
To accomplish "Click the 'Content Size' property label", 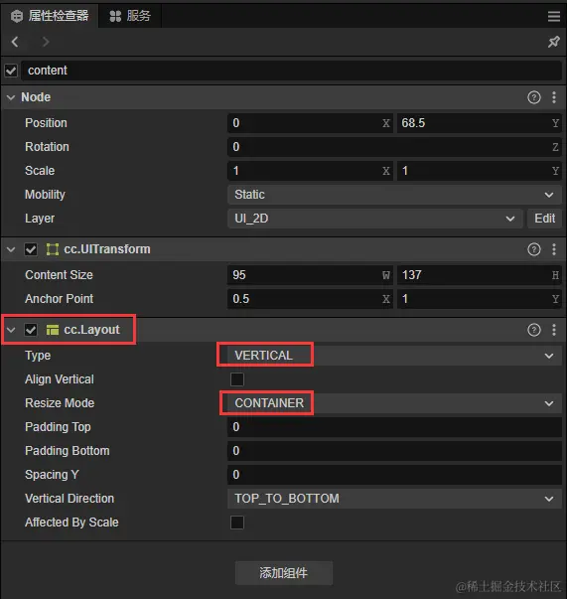I will point(59,275).
